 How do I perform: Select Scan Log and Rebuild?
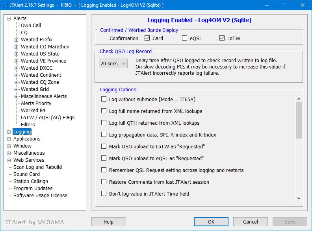(x=37, y=167)
